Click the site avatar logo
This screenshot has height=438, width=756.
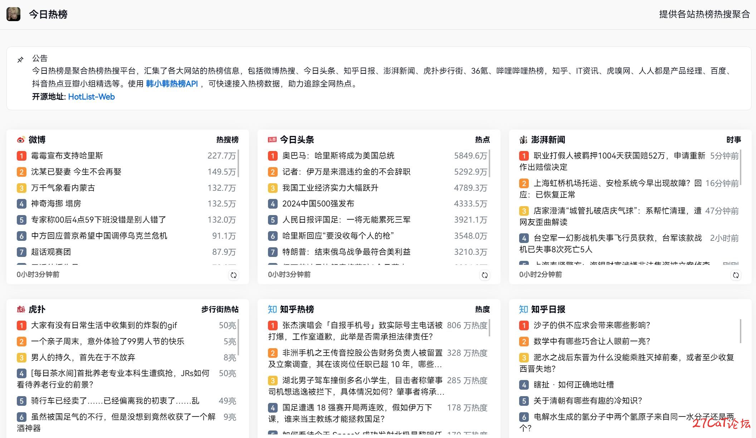tap(14, 14)
